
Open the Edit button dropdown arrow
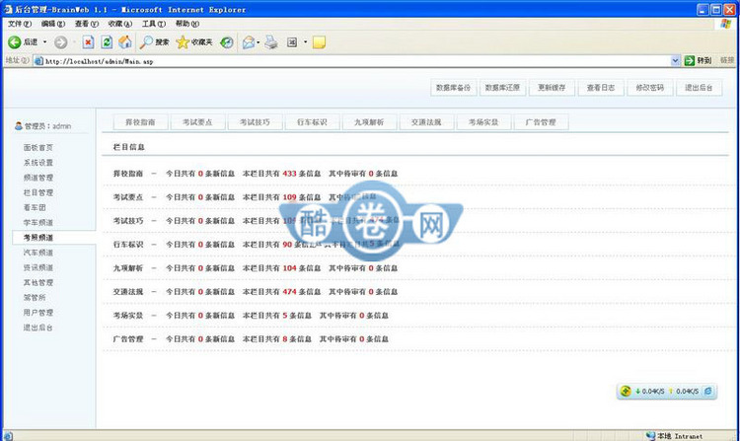coord(305,42)
